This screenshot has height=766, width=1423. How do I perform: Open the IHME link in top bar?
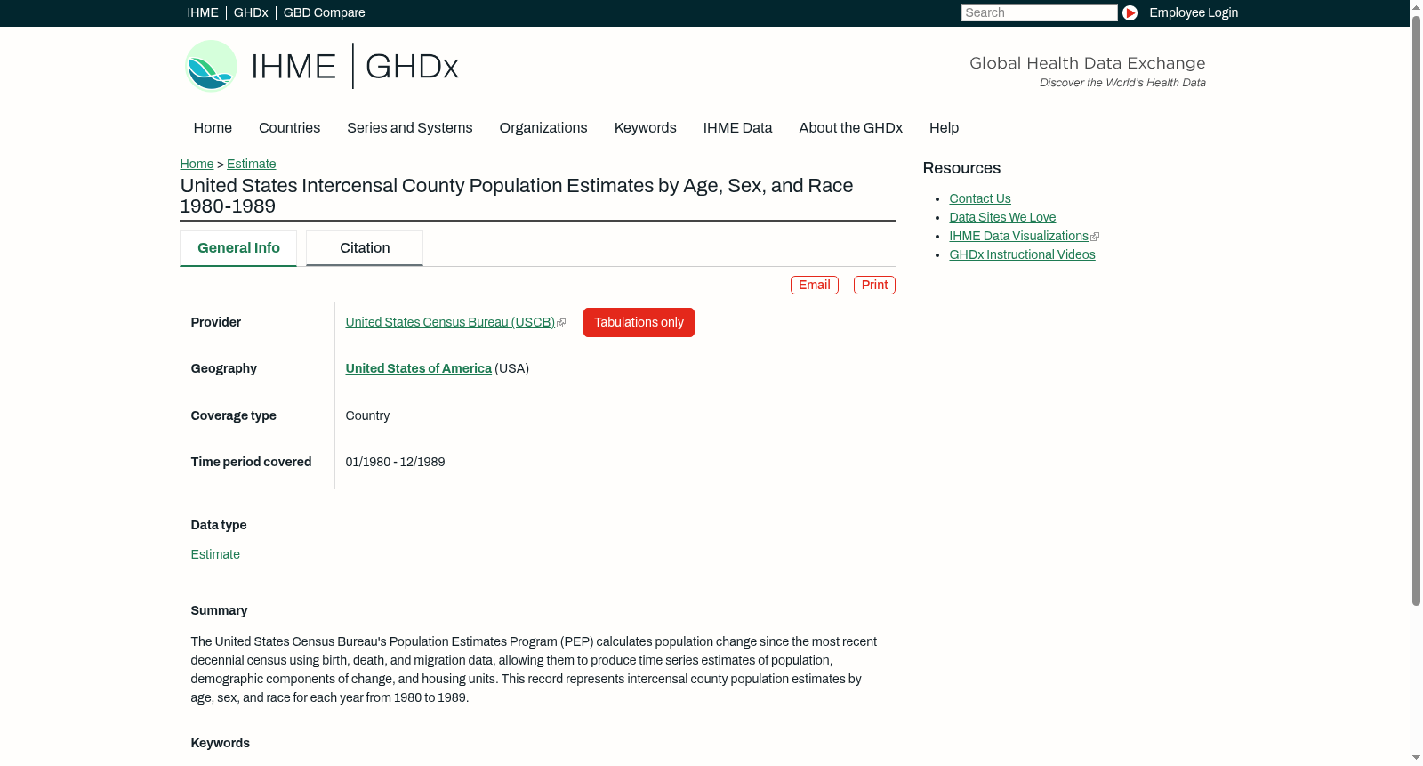(x=203, y=12)
